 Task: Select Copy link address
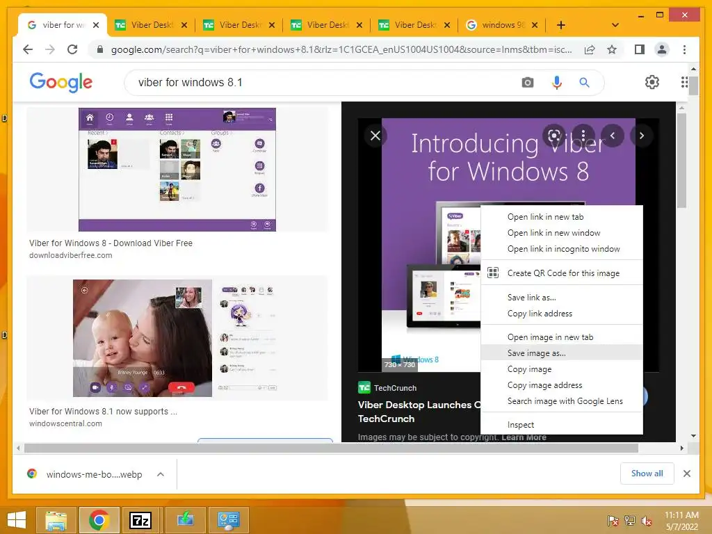(561, 314)
